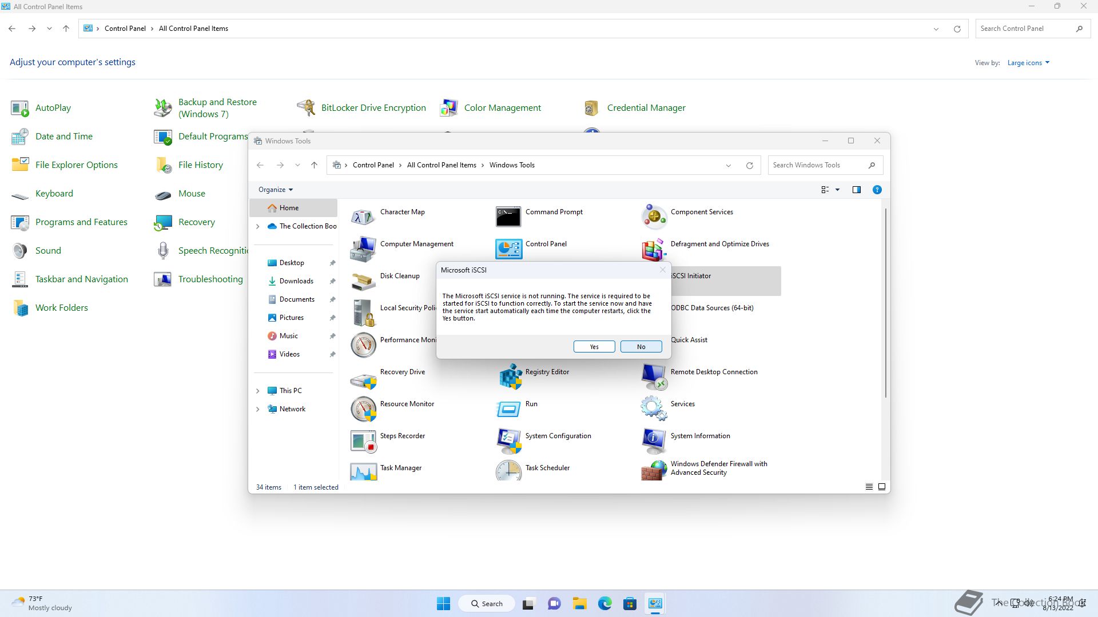The image size is (1098, 617).
Task: Open Windows Defender Firewall with Advanced Security icon
Action: [654, 471]
